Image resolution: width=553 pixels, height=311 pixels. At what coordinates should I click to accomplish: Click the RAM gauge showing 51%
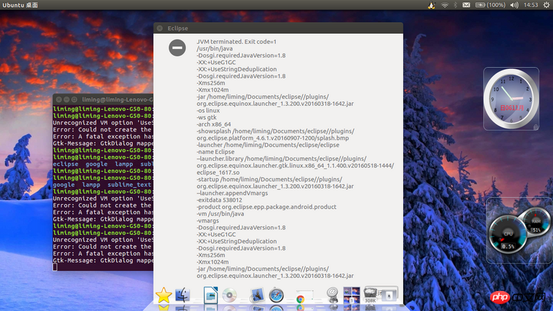click(536, 221)
